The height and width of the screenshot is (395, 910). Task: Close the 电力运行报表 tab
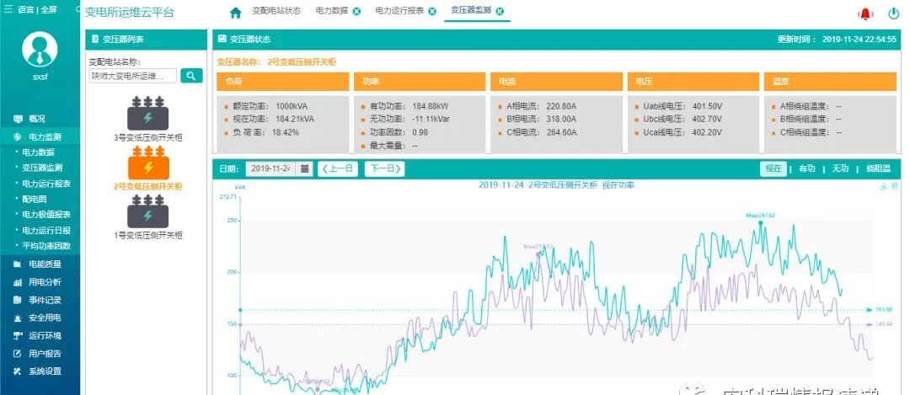(x=431, y=11)
